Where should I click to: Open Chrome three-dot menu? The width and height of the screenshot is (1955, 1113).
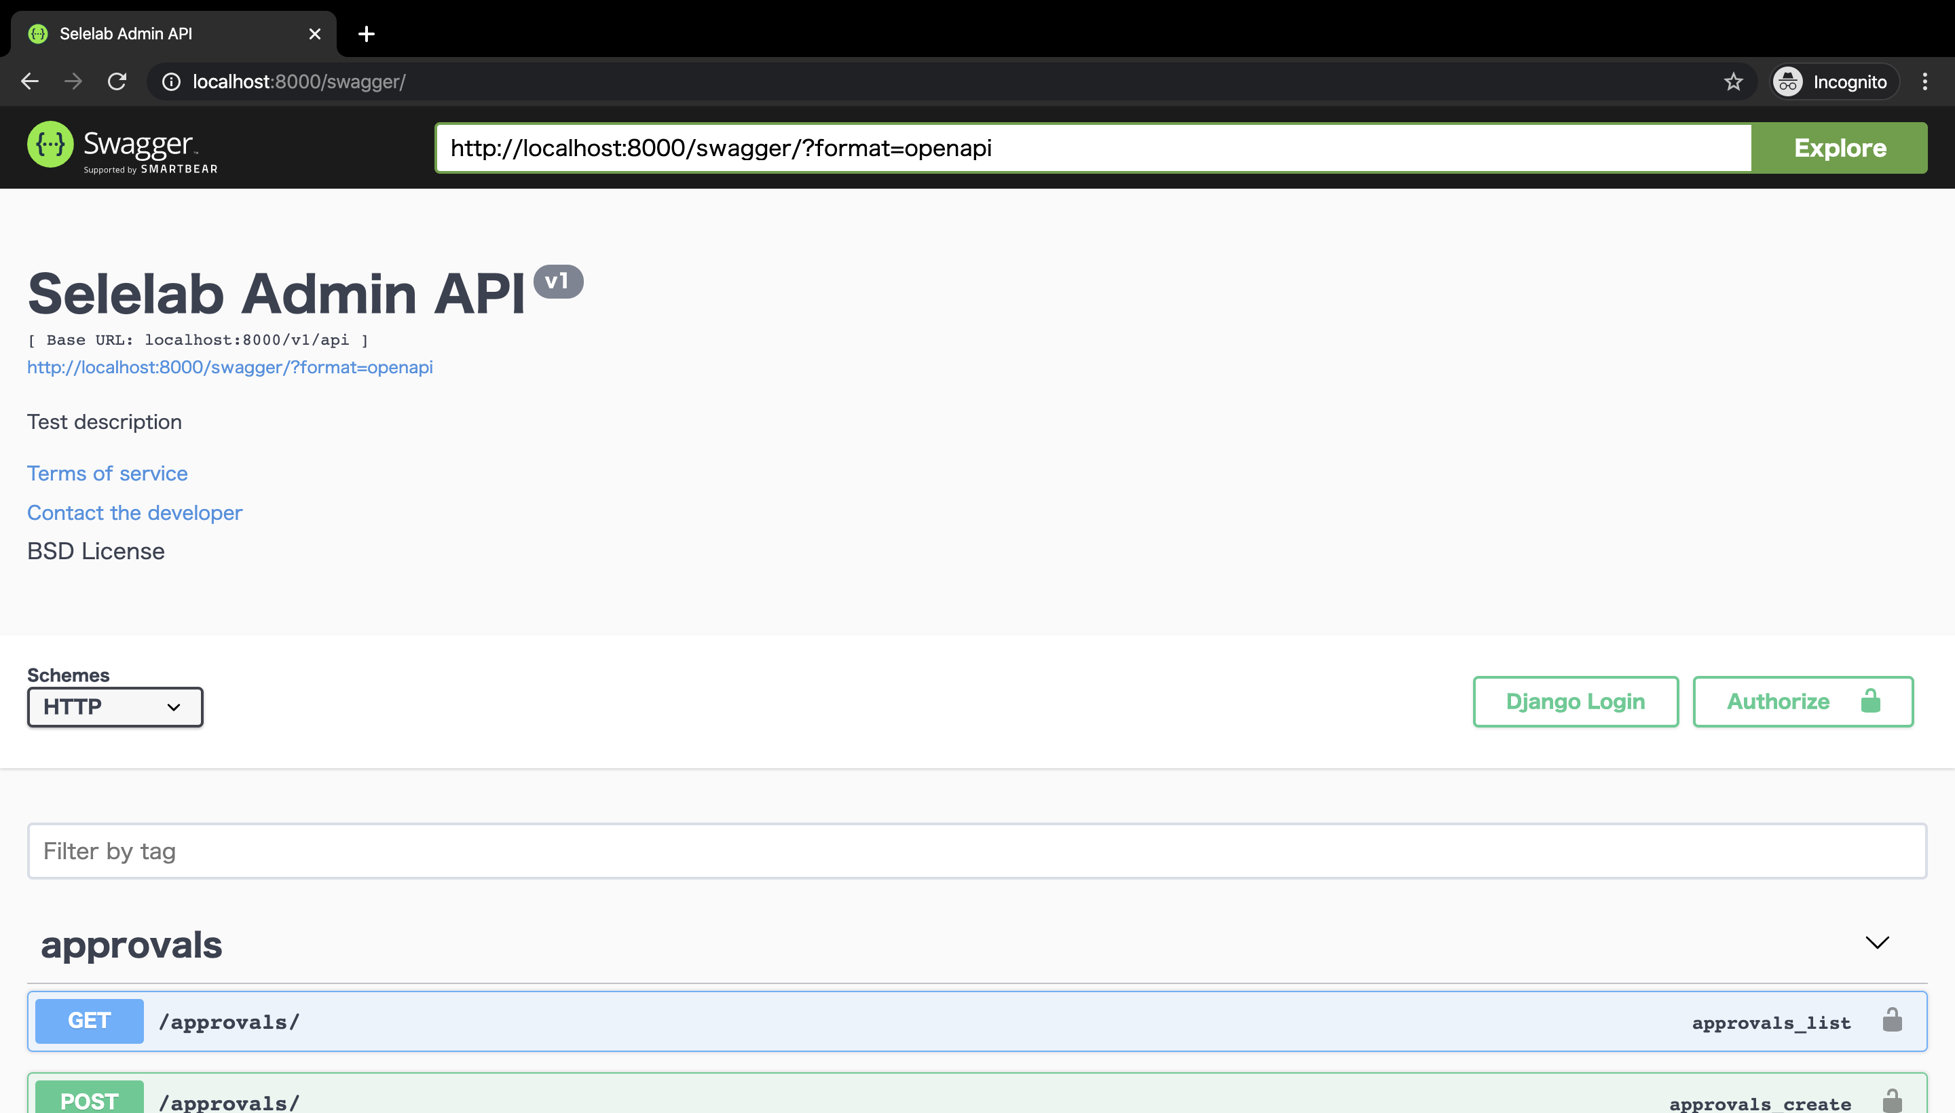1924,82
